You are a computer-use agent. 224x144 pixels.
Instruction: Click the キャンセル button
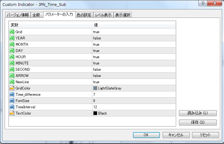176,135
